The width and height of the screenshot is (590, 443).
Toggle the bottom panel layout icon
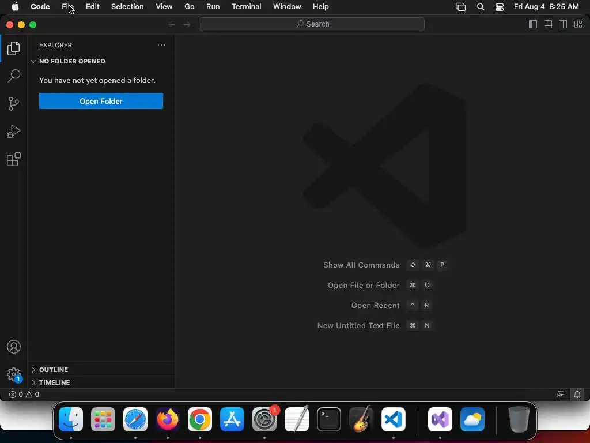(x=548, y=24)
